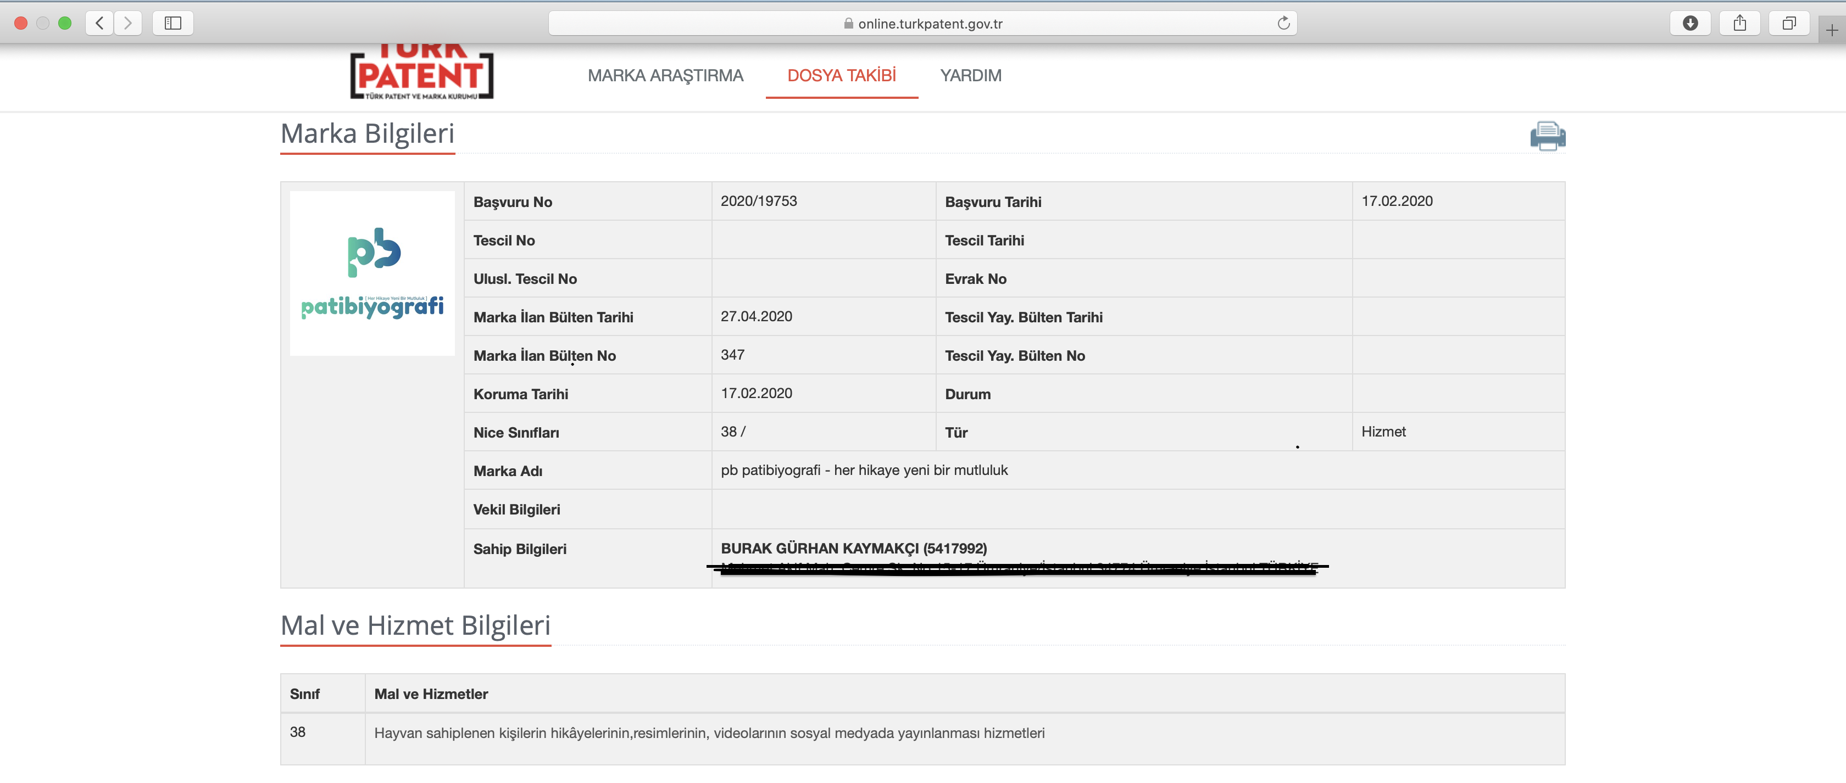Select the Hayvan sahiplenen kişilerin service description
Image resolution: width=1846 pixels, height=783 pixels.
point(709,733)
